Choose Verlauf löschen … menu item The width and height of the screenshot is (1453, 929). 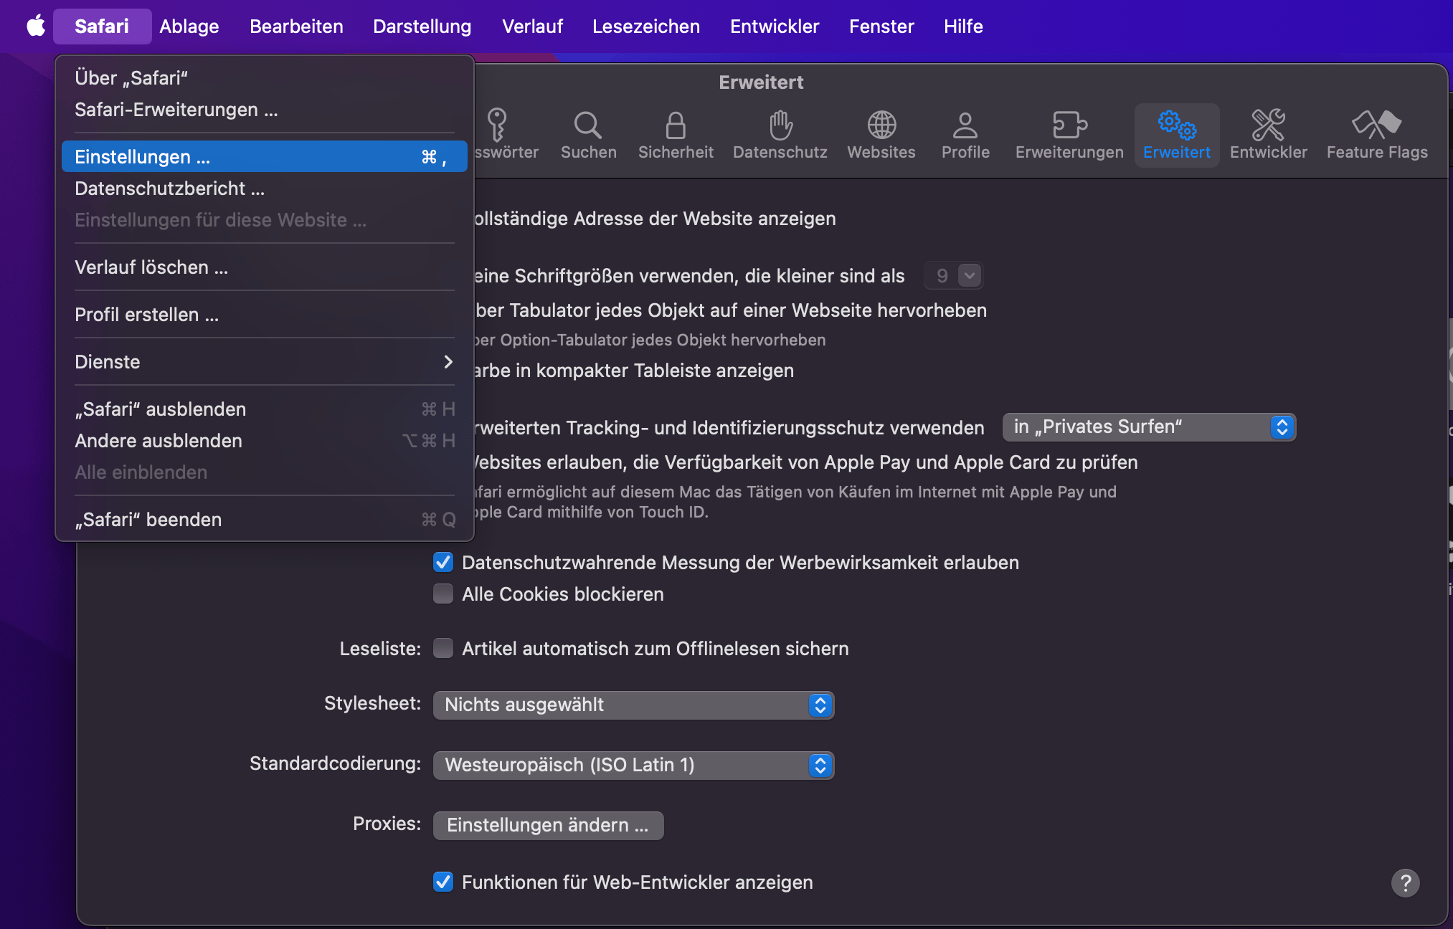(264, 267)
